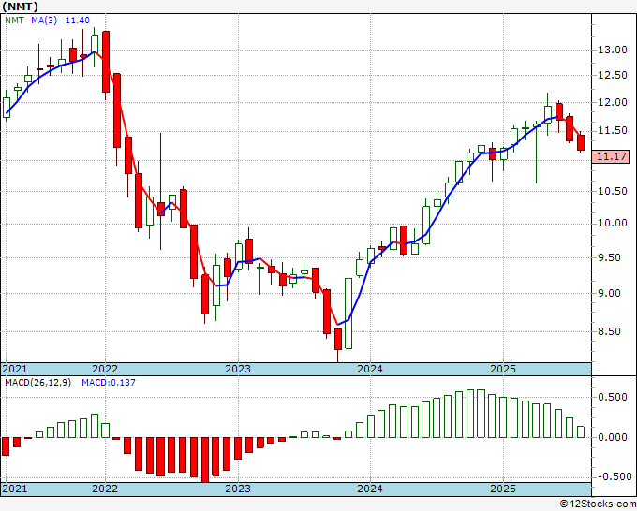
Task: Click the 0.000 MACD axis label
Action: coord(613,437)
